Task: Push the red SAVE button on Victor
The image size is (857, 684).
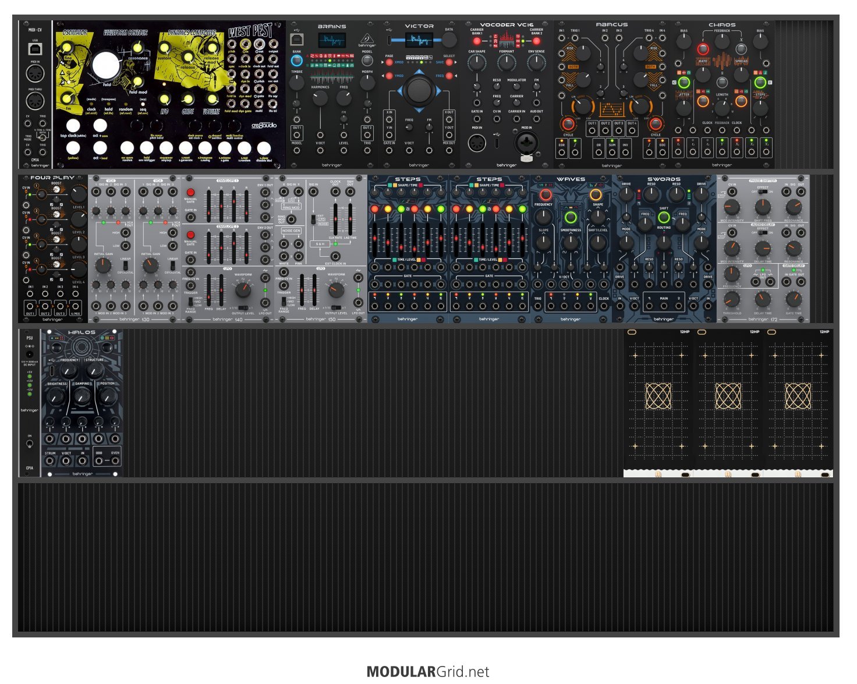Action: (449, 62)
